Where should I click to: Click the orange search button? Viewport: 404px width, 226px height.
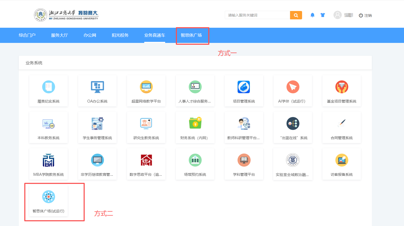pyautogui.click(x=296, y=15)
